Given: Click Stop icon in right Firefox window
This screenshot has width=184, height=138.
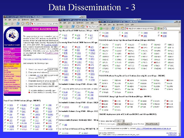Looking at the screenshot, I should (118, 28).
